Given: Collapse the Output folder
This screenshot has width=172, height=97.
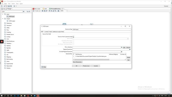Looking at the screenshot, I should click(3, 19).
